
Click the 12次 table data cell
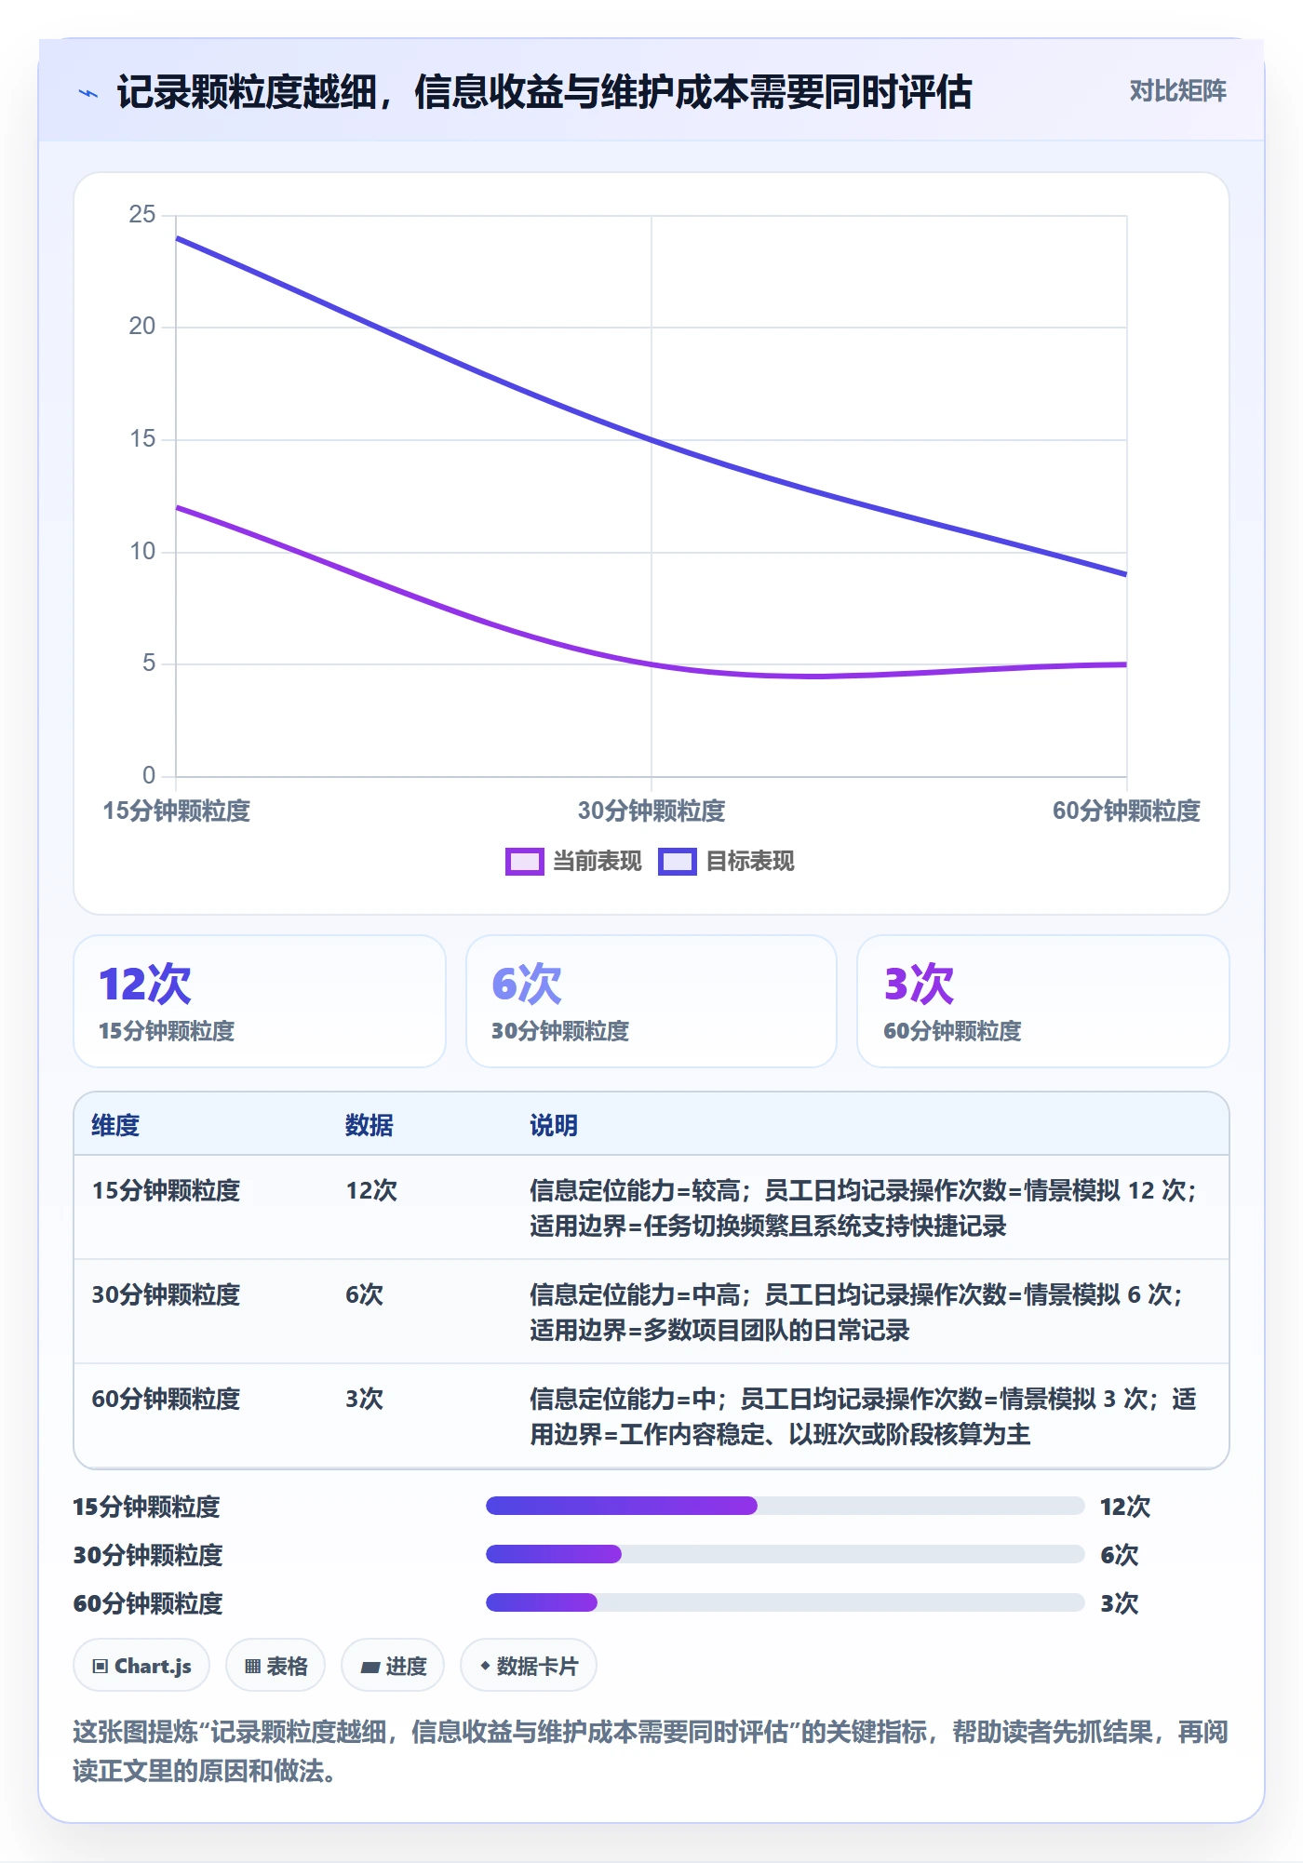371,1190
